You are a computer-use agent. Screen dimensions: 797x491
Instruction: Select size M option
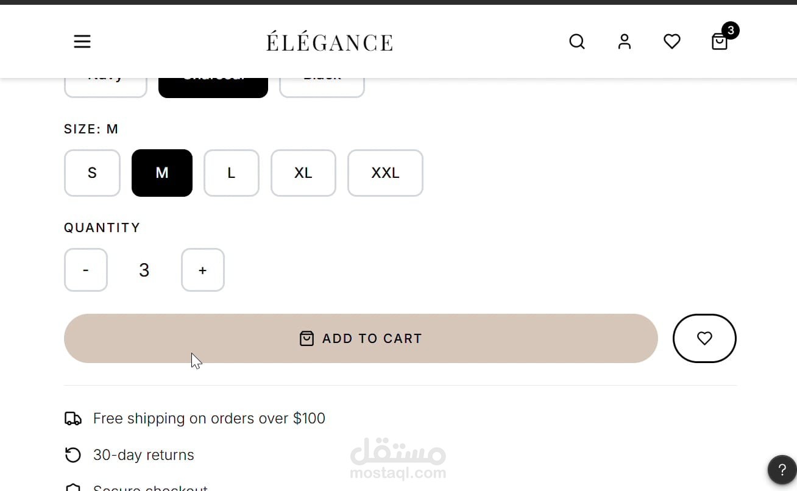pyautogui.click(x=162, y=173)
